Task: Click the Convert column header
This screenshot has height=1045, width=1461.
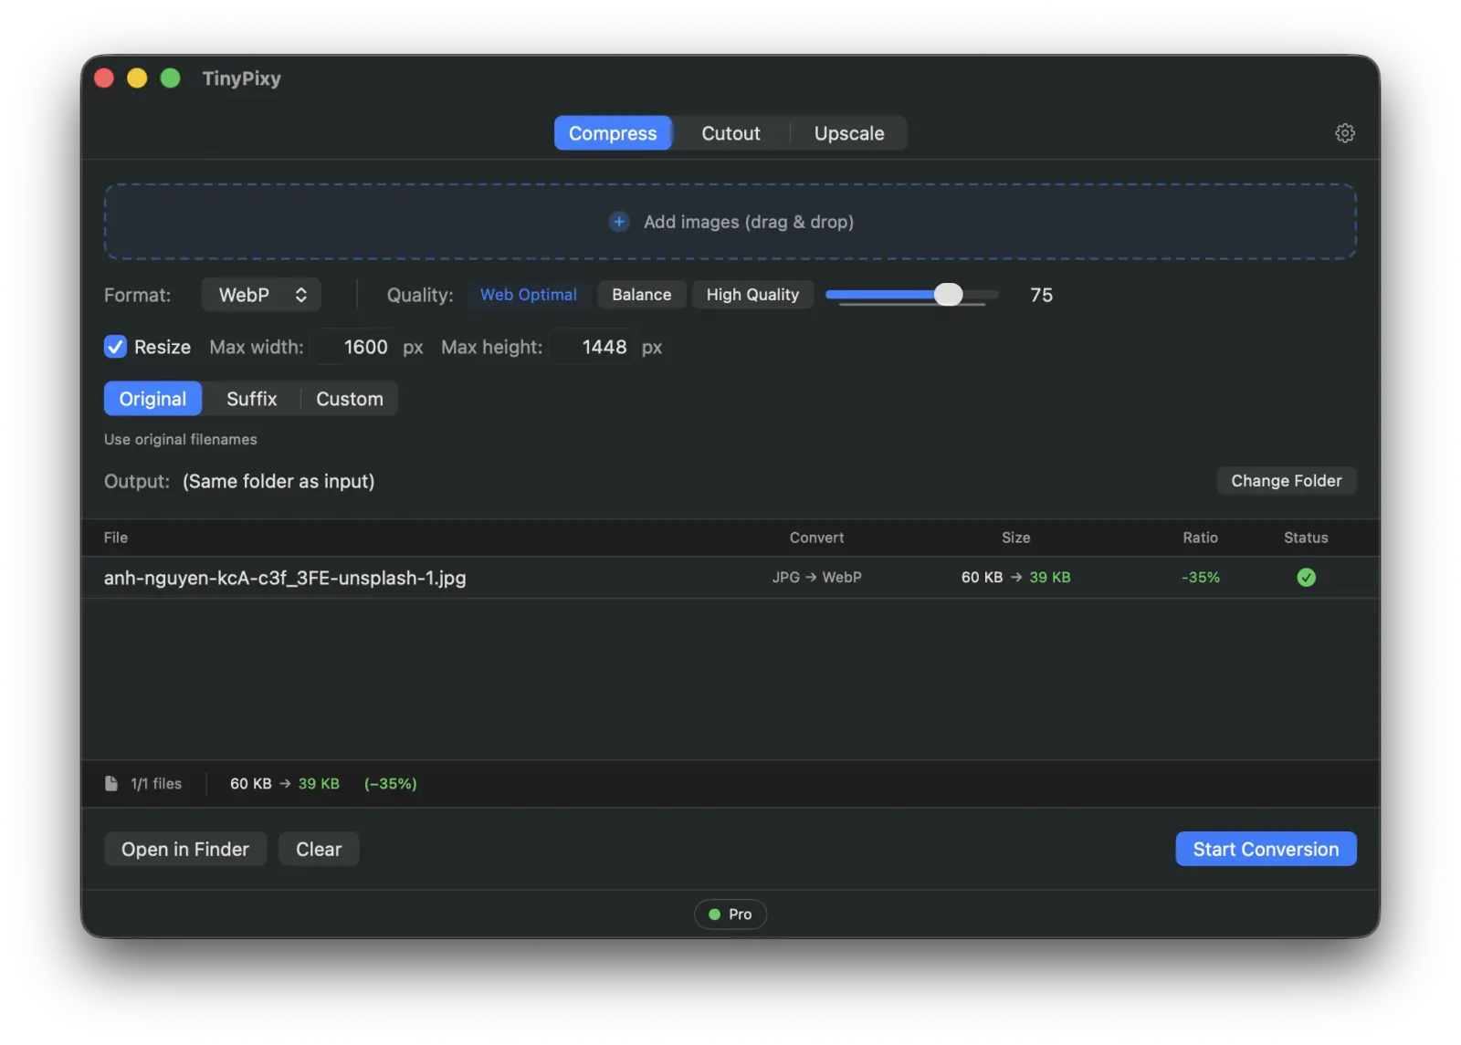Action: (816, 538)
